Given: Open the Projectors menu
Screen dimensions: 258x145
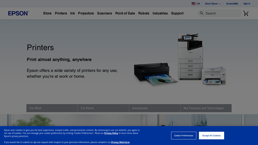Looking at the screenshot, I should 86,13.
